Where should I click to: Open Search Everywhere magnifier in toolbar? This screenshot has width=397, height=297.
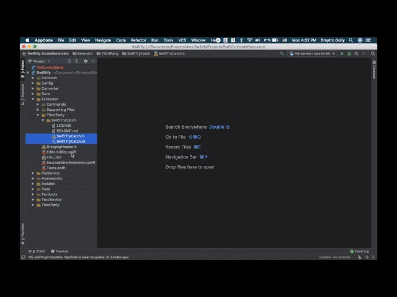tap(373, 54)
